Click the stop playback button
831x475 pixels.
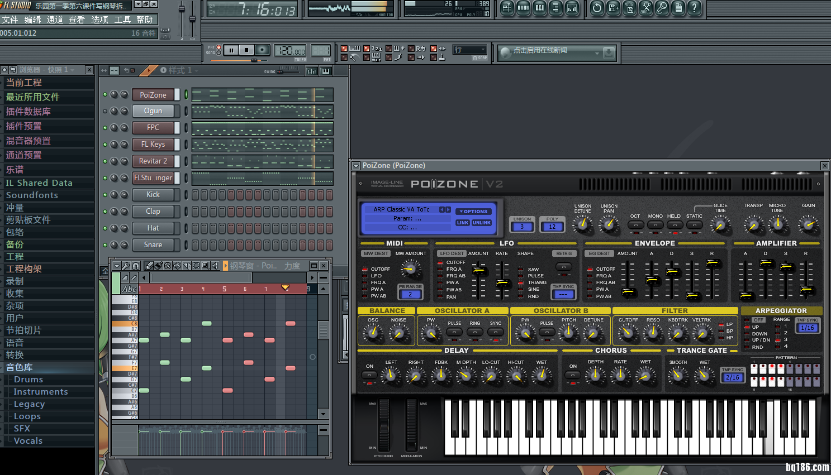click(246, 50)
